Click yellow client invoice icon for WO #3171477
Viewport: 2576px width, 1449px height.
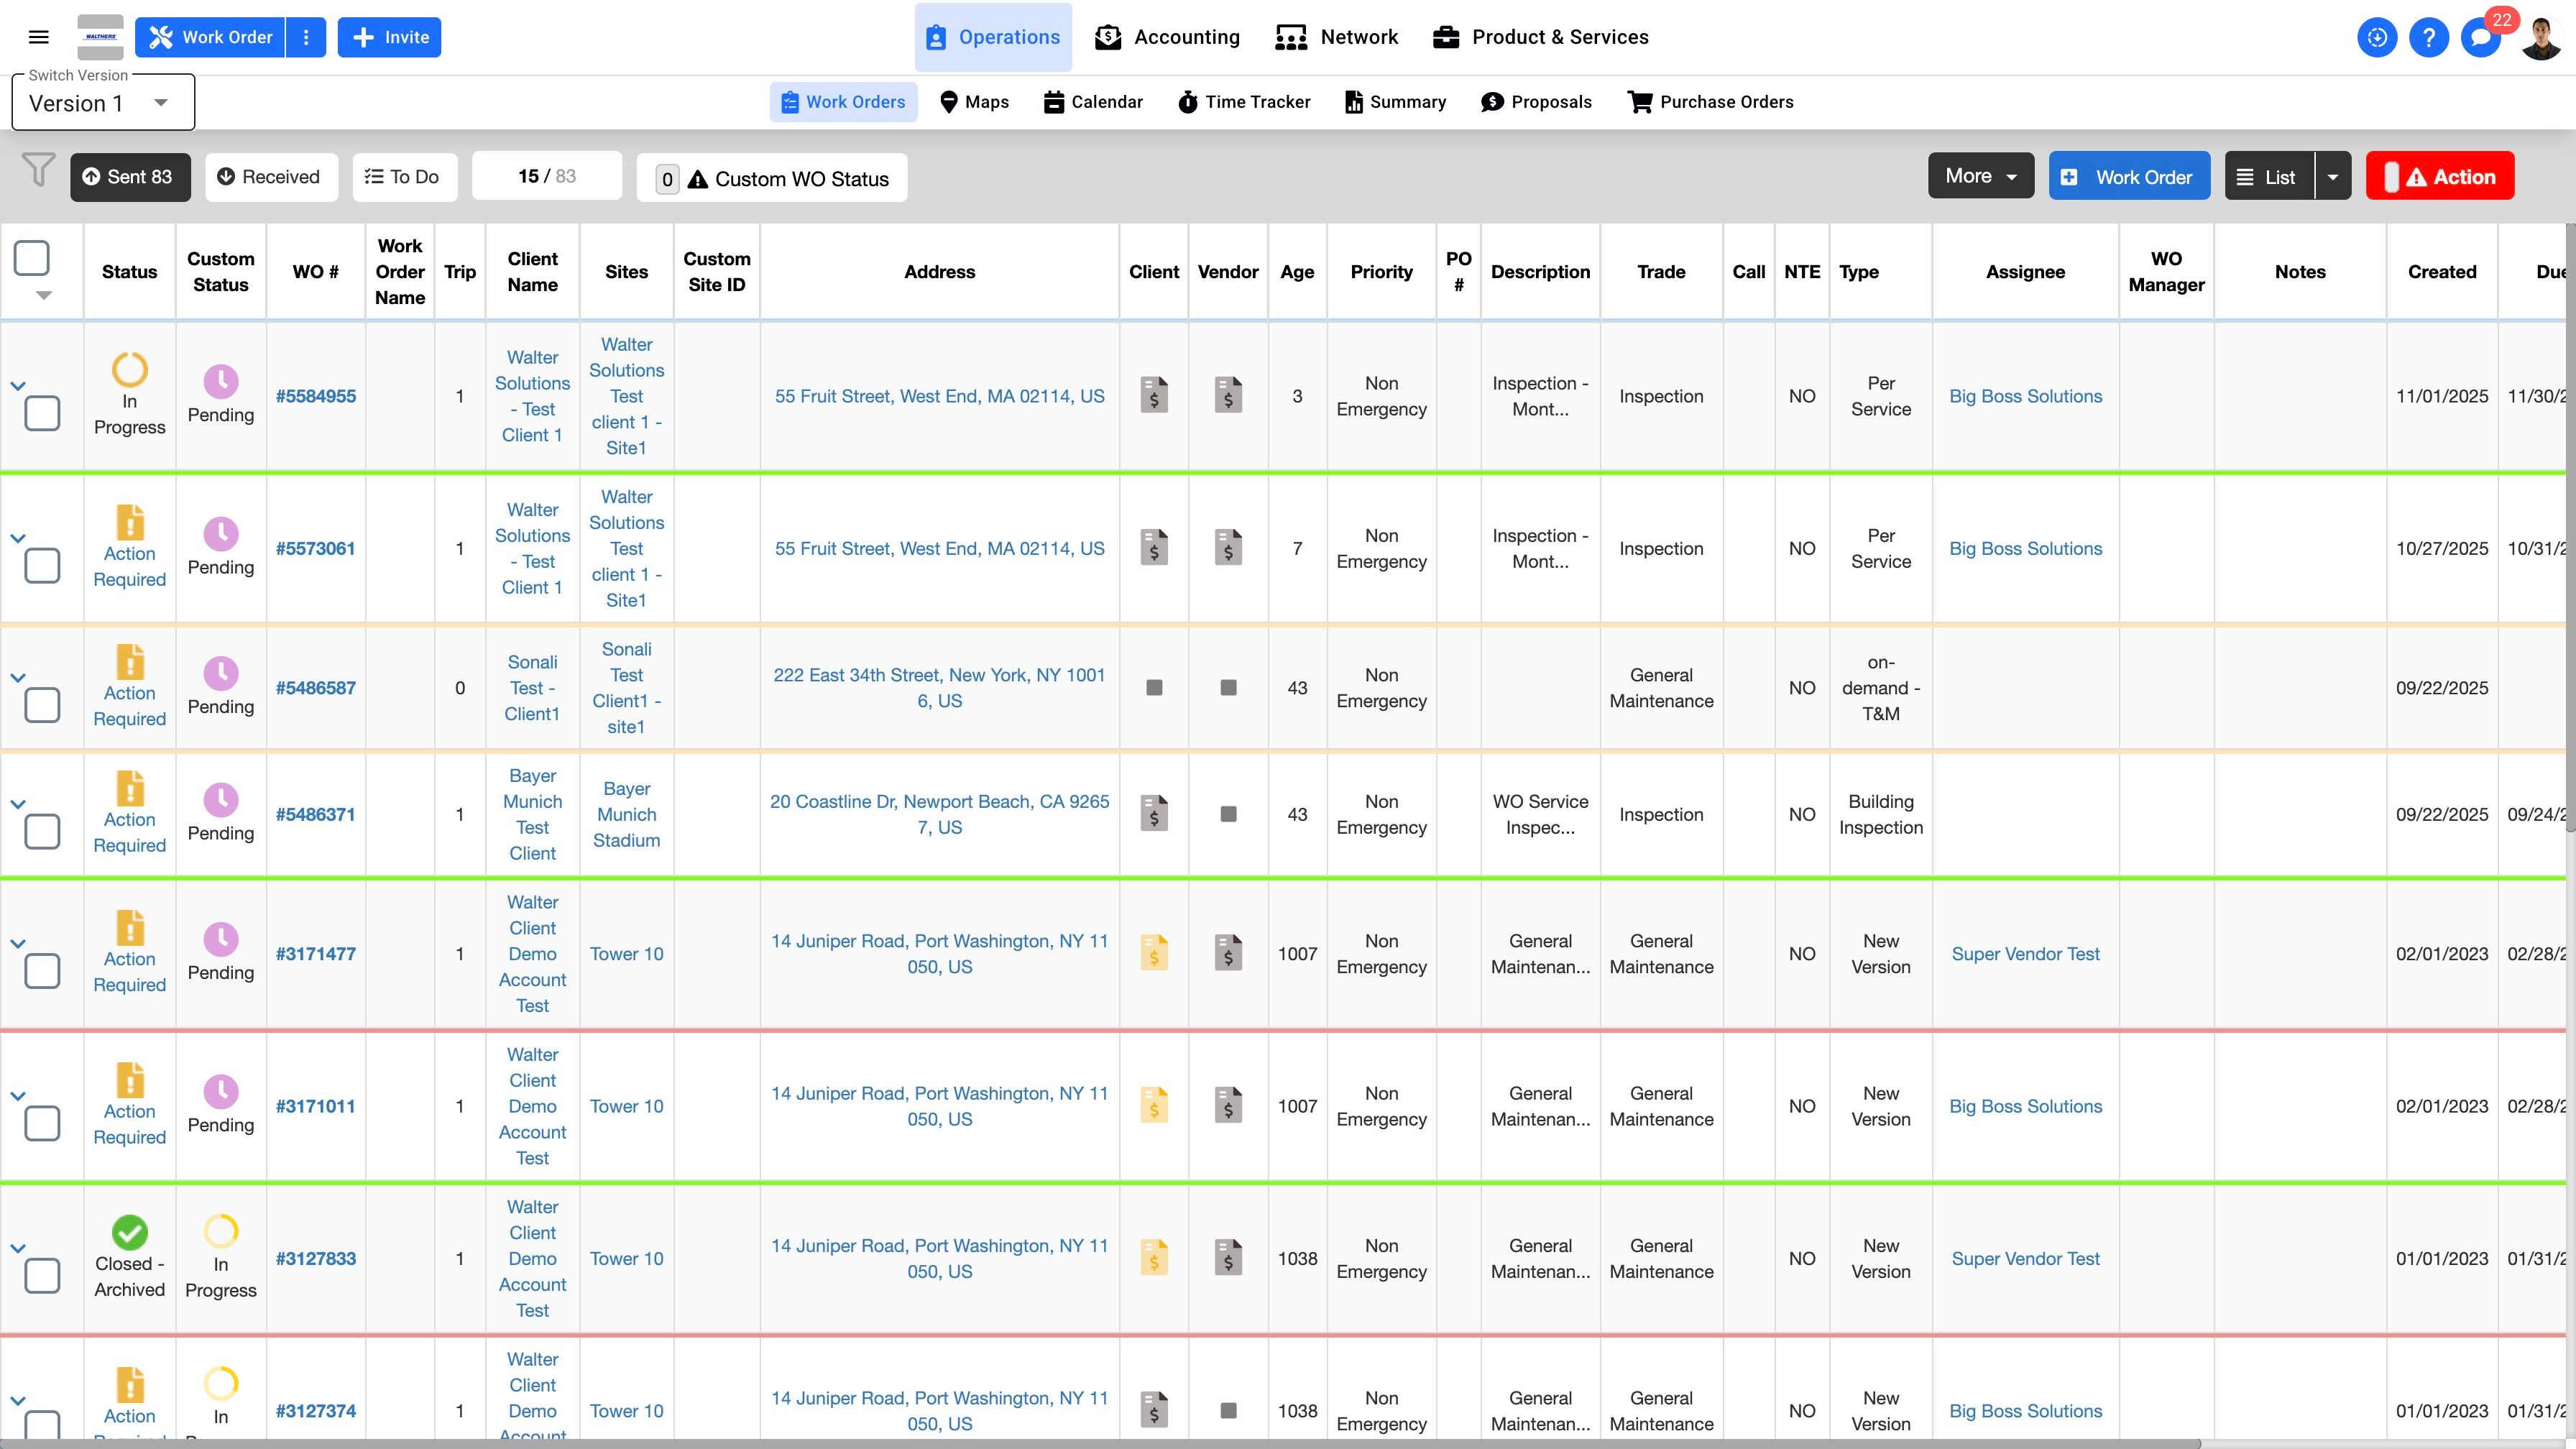1154,953
